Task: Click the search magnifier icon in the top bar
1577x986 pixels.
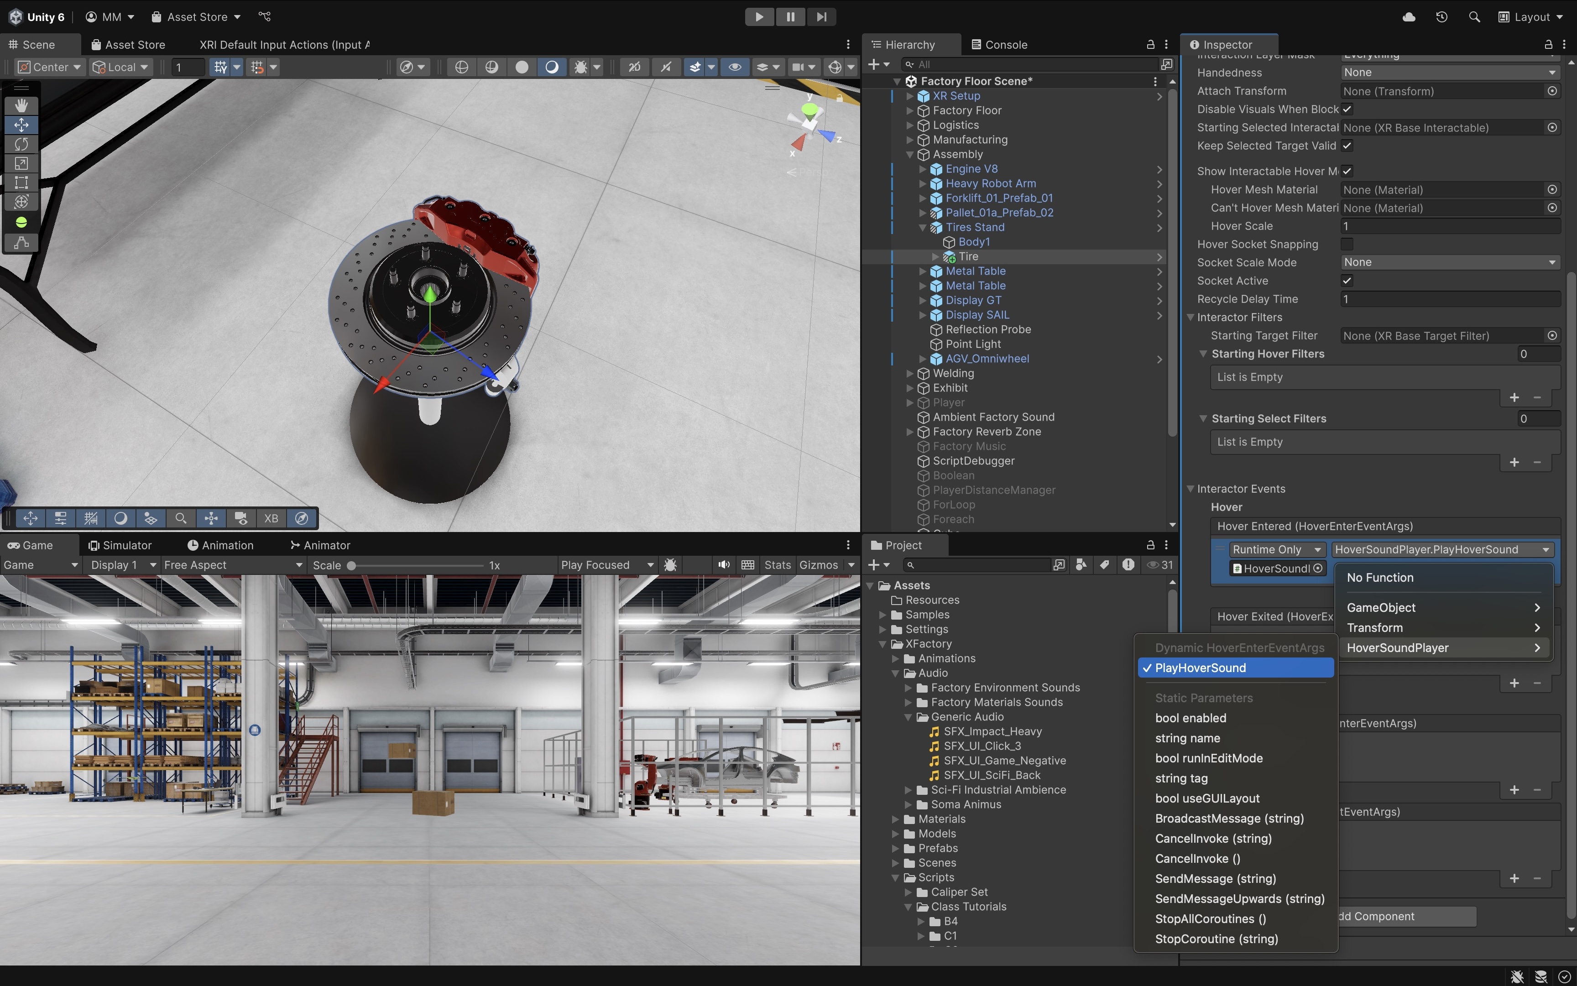Action: 1474,17
